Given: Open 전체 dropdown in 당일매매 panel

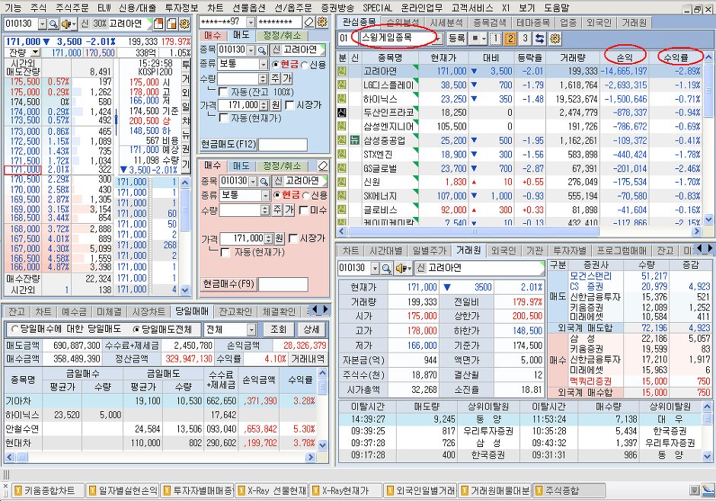Looking at the screenshot, I should (x=251, y=330).
